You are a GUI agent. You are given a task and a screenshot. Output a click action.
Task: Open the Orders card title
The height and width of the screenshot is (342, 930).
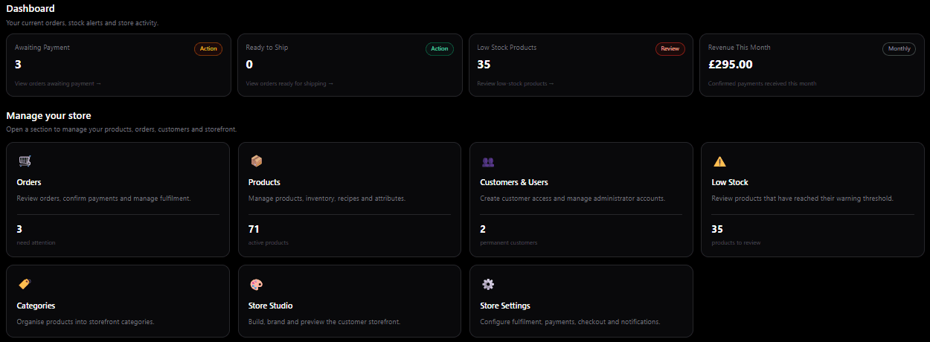[29, 182]
